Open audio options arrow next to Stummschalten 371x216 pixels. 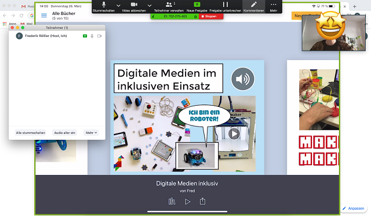tap(118, 5)
